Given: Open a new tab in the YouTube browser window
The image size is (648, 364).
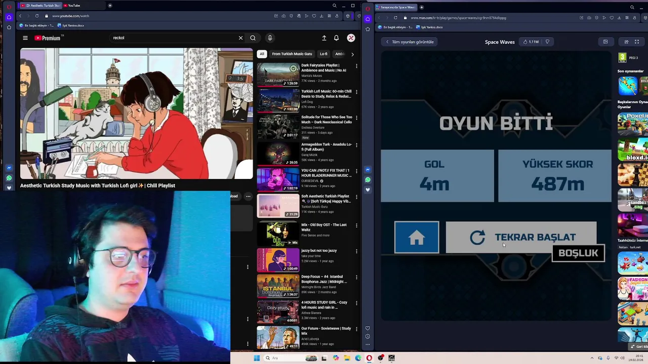Looking at the screenshot, I should pos(110,6).
